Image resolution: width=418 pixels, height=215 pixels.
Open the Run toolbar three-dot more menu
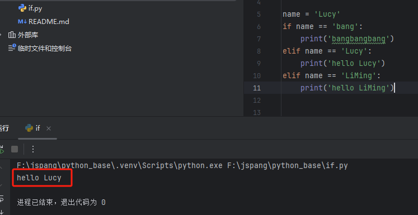[x=33, y=149]
